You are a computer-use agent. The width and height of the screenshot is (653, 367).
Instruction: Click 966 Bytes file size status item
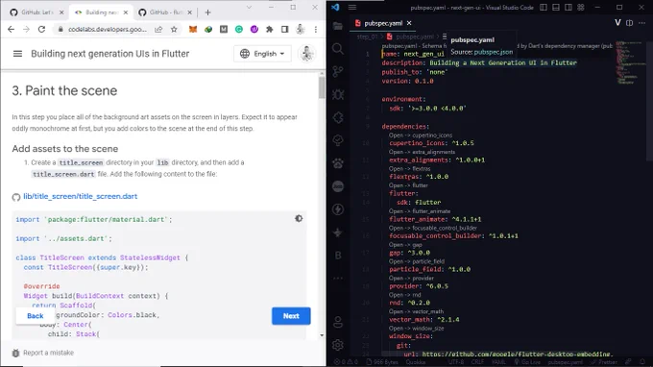click(x=382, y=362)
